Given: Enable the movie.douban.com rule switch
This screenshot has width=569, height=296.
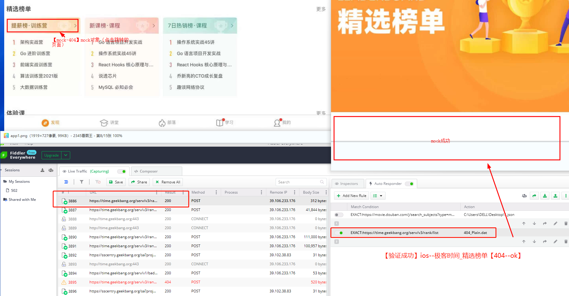Looking at the screenshot, I should tap(339, 215).
